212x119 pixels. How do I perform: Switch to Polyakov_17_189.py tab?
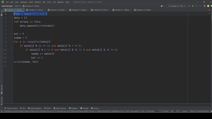coord(143,10)
